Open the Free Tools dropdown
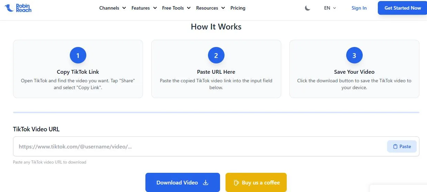This screenshot has width=427, height=192. coord(176,8)
